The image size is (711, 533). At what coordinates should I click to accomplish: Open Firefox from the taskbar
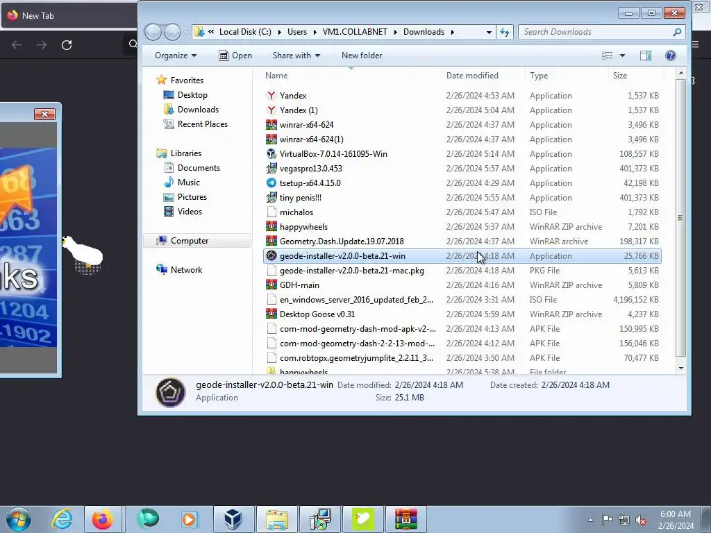coord(103,519)
